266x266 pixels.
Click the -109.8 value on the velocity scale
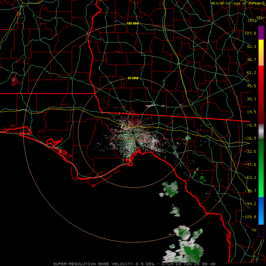[249, 217]
